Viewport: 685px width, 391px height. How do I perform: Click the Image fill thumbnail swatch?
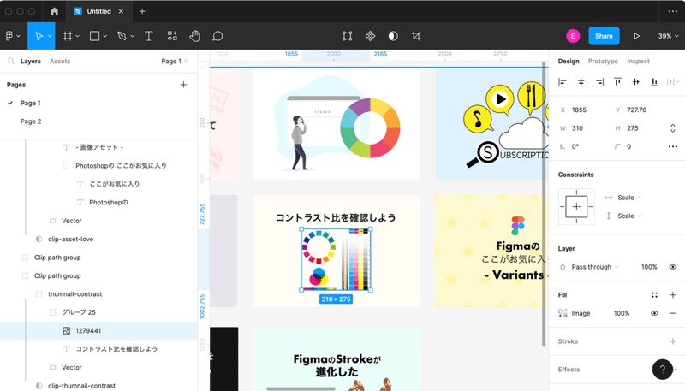point(563,313)
